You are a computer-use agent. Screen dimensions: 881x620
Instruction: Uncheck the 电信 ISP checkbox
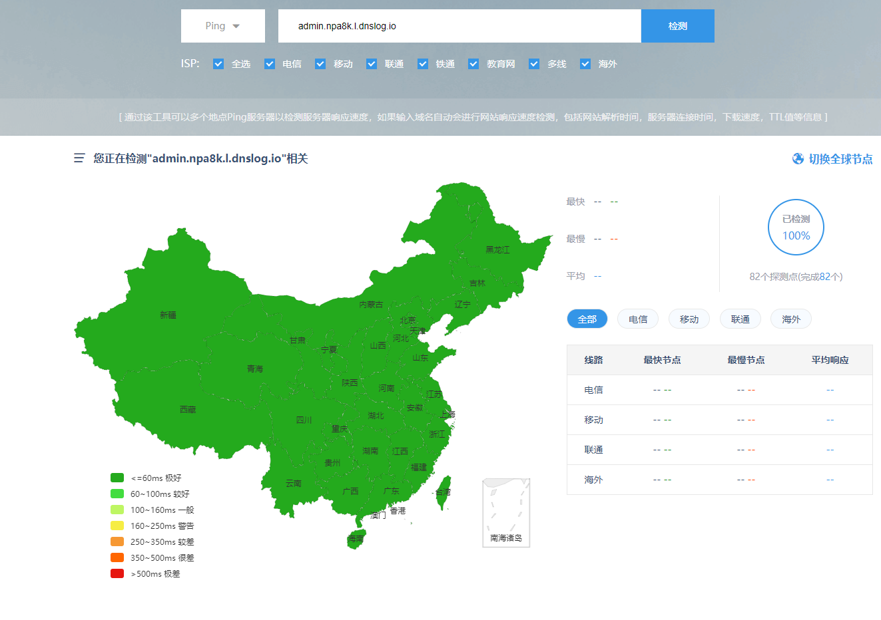270,64
